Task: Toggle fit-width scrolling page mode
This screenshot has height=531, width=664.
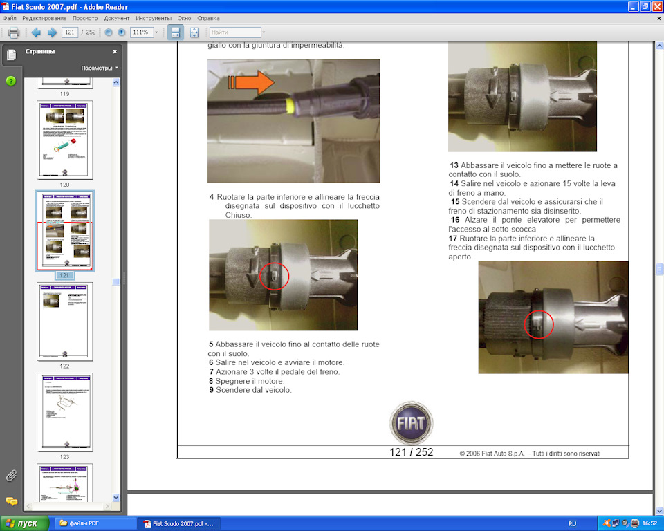Action: click(176, 32)
